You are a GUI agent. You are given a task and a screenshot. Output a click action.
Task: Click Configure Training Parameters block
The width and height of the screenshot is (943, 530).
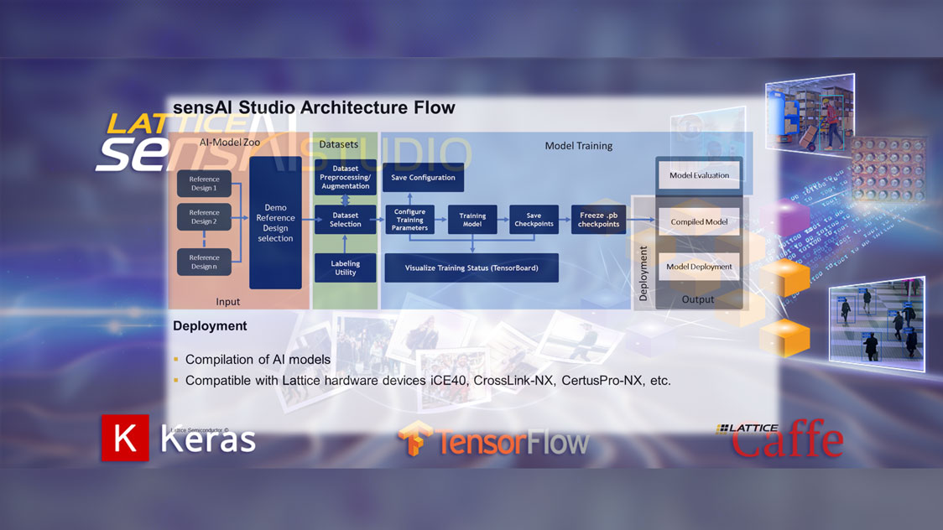click(409, 220)
